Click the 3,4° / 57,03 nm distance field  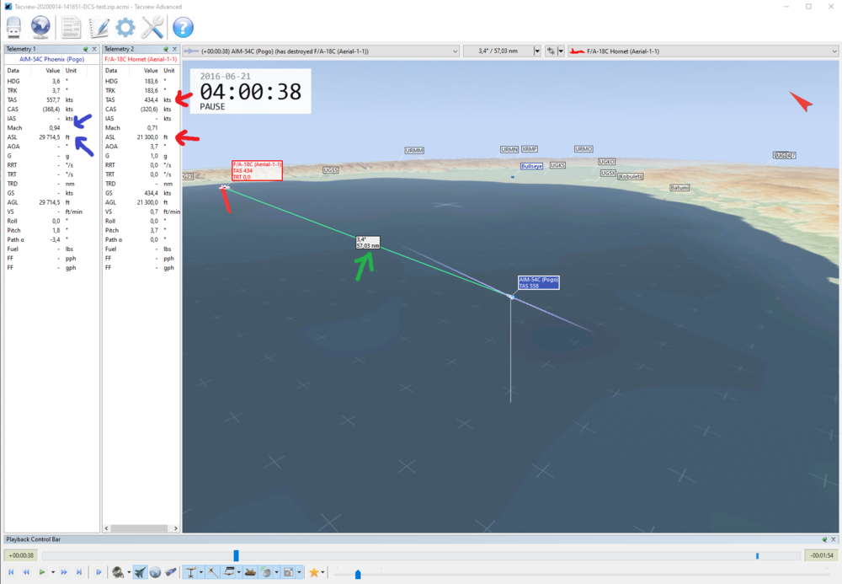(x=498, y=51)
